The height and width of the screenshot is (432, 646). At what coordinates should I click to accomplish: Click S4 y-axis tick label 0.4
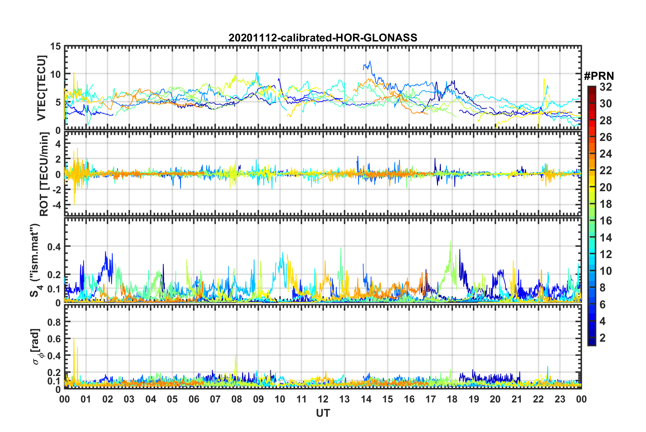point(54,246)
